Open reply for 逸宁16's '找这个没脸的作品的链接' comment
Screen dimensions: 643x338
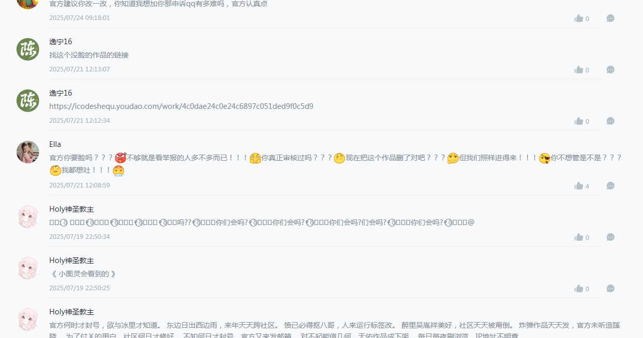click(611, 70)
